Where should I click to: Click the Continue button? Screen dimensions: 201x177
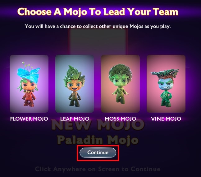click(98, 153)
